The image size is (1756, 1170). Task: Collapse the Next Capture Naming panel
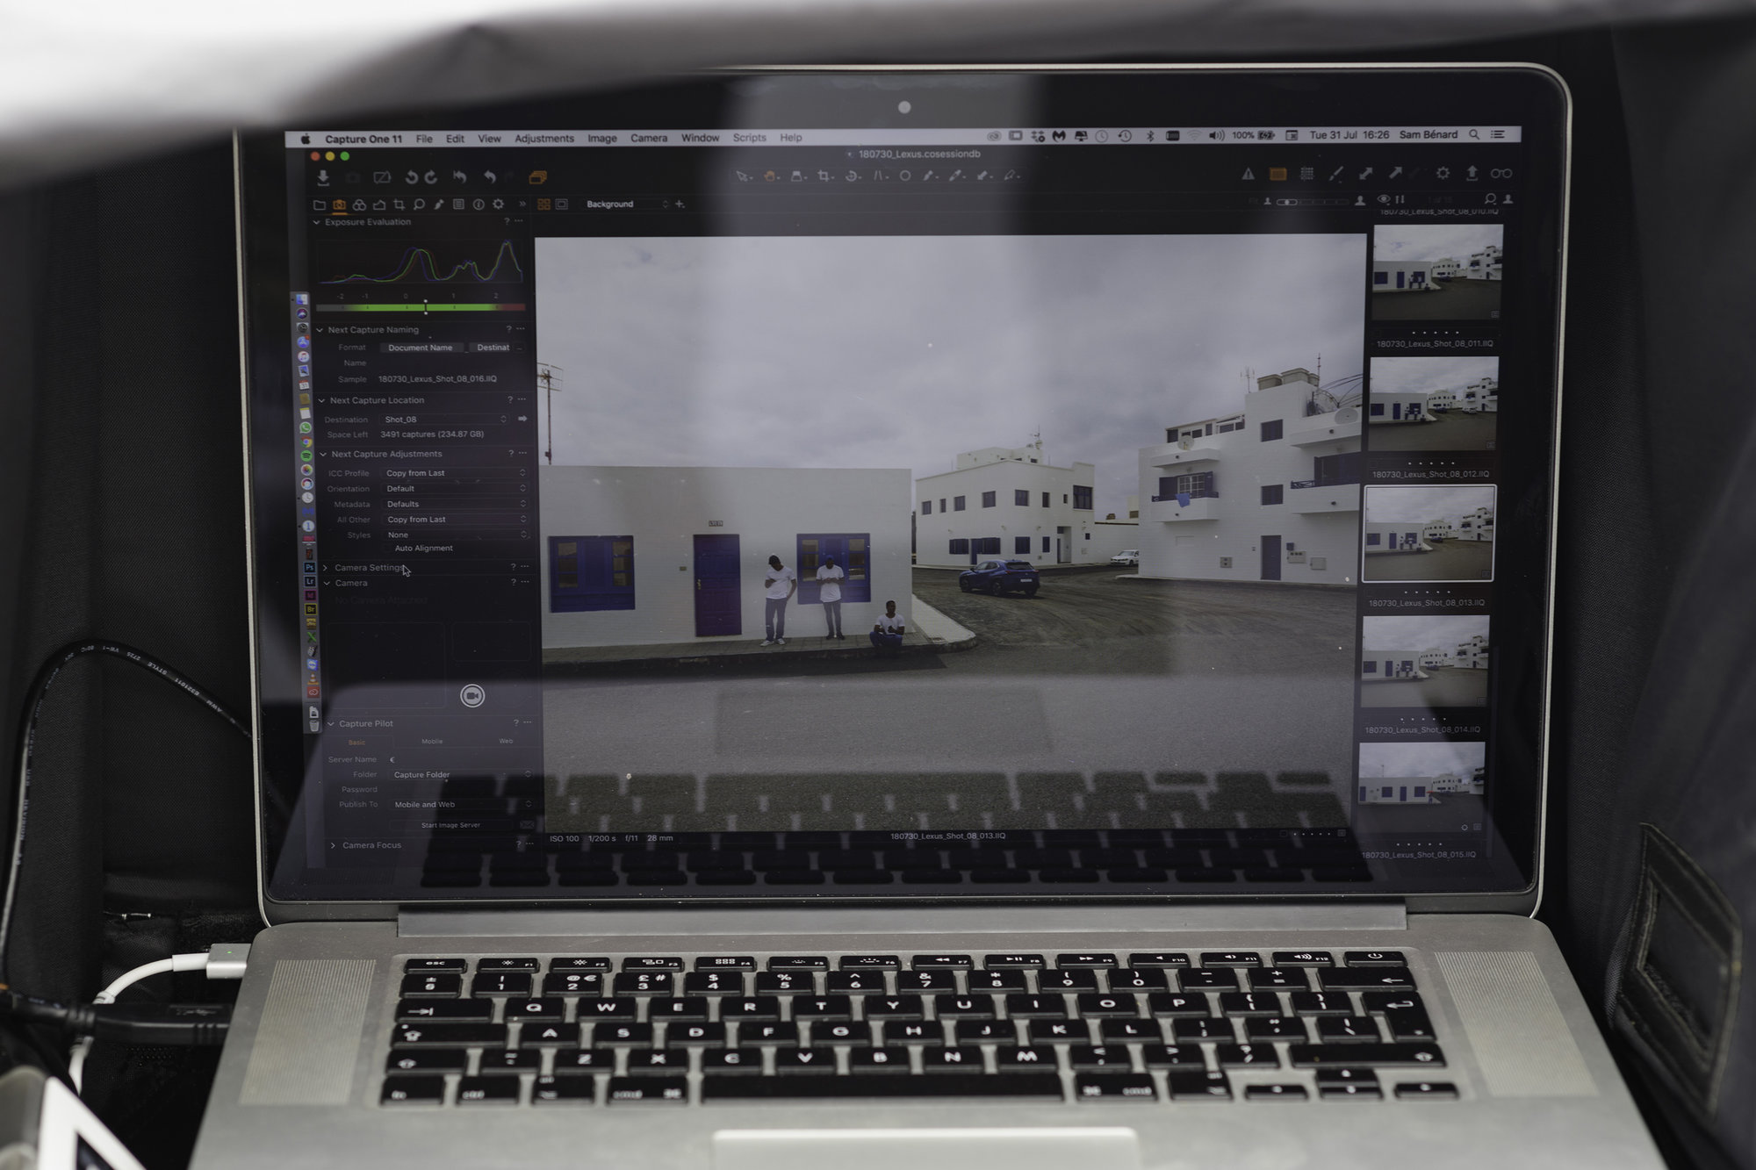tap(320, 330)
